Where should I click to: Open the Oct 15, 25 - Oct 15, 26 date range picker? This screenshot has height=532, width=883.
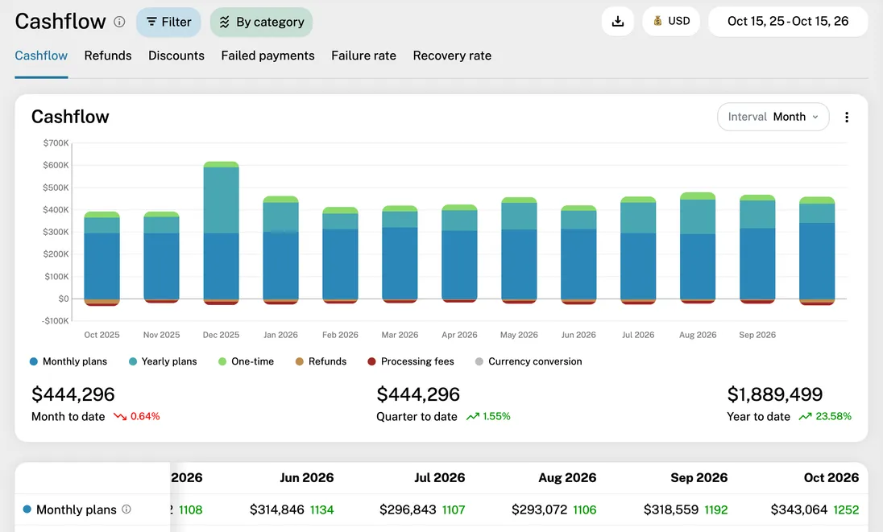pos(788,22)
